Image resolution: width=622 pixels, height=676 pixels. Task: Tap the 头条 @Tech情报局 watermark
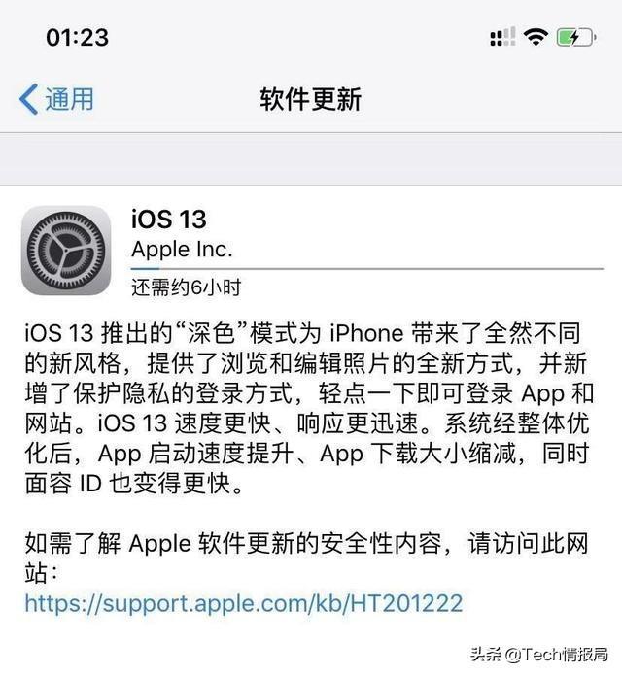tap(538, 655)
